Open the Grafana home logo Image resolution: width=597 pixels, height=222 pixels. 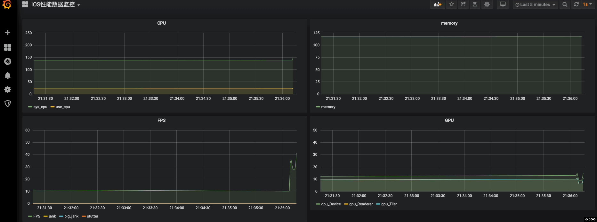7,4
